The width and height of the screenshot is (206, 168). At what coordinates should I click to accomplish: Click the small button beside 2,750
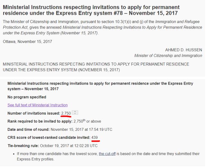point(75,113)
